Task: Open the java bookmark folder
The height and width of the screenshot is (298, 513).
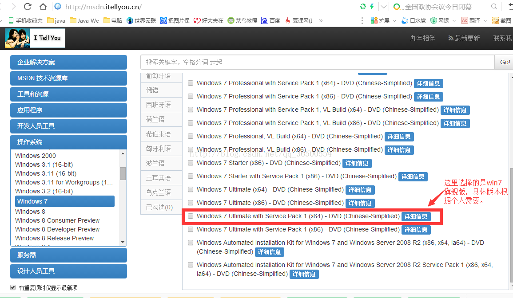Action: click(x=56, y=20)
